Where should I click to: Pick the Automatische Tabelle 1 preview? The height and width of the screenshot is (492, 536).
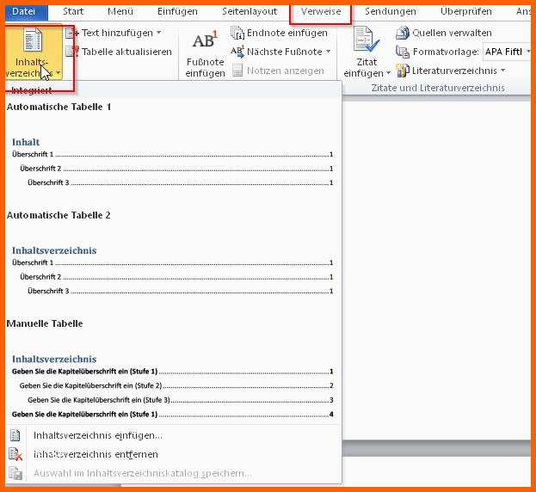click(172, 162)
